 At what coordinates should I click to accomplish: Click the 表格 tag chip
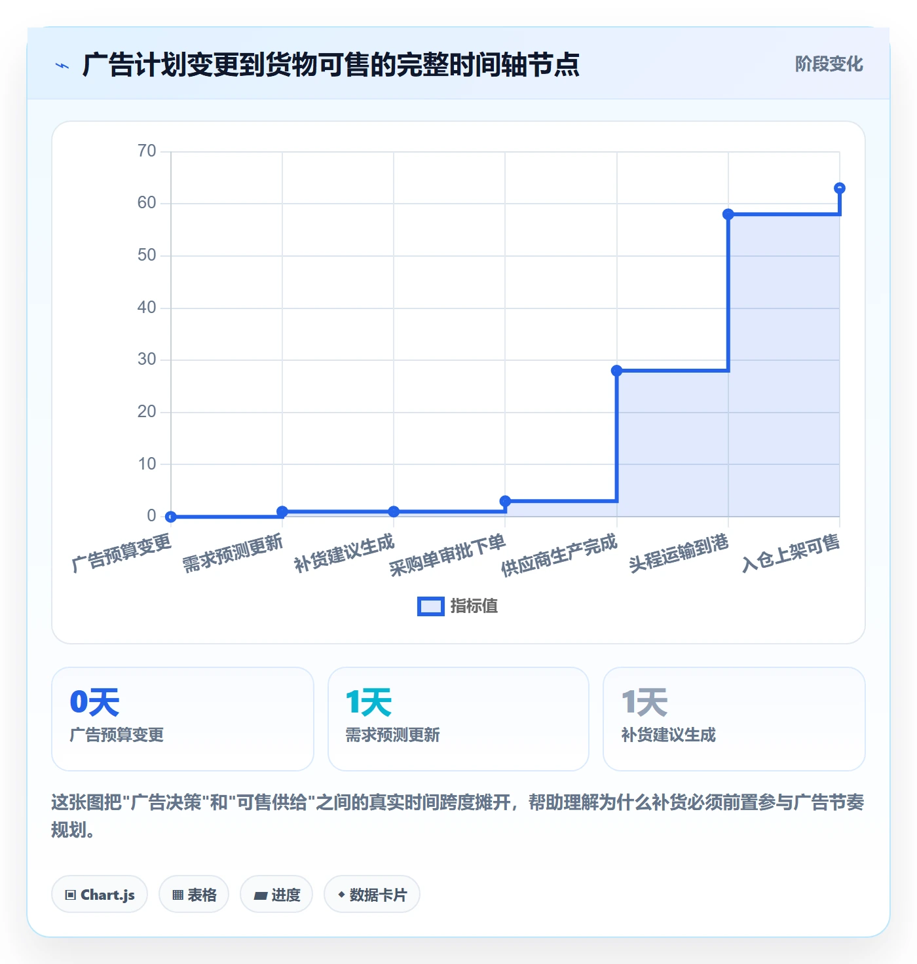[194, 894]
